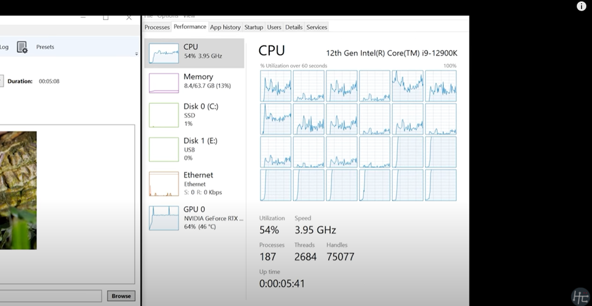Click the GPU 0 mini graph thumbnail
This screenshot has height=306, width=592.
tap(164, 218)
